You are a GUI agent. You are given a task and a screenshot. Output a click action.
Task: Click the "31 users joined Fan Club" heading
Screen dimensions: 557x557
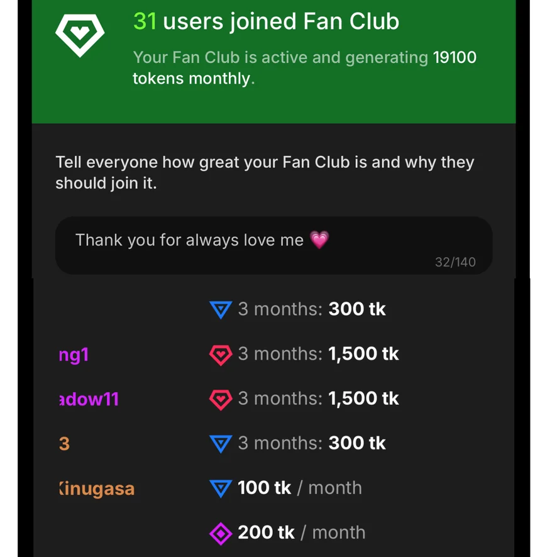pyautogui.click(x=266, y=21)
